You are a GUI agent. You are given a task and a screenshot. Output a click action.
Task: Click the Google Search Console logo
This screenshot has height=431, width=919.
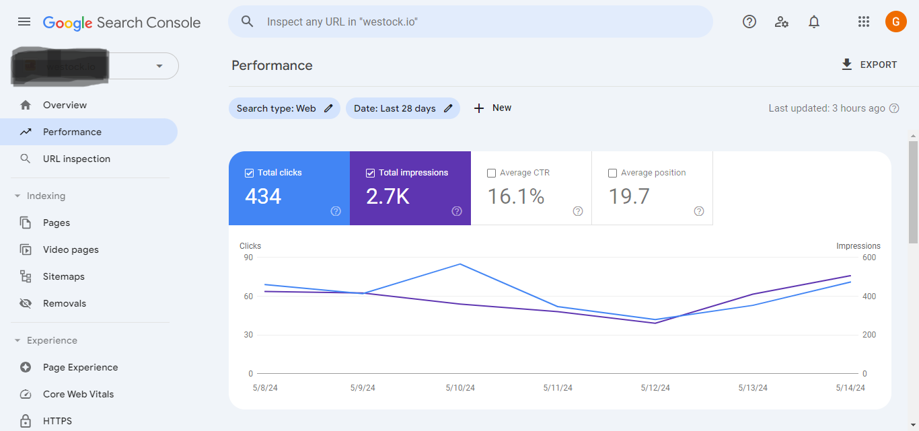(x=122, y=22)
